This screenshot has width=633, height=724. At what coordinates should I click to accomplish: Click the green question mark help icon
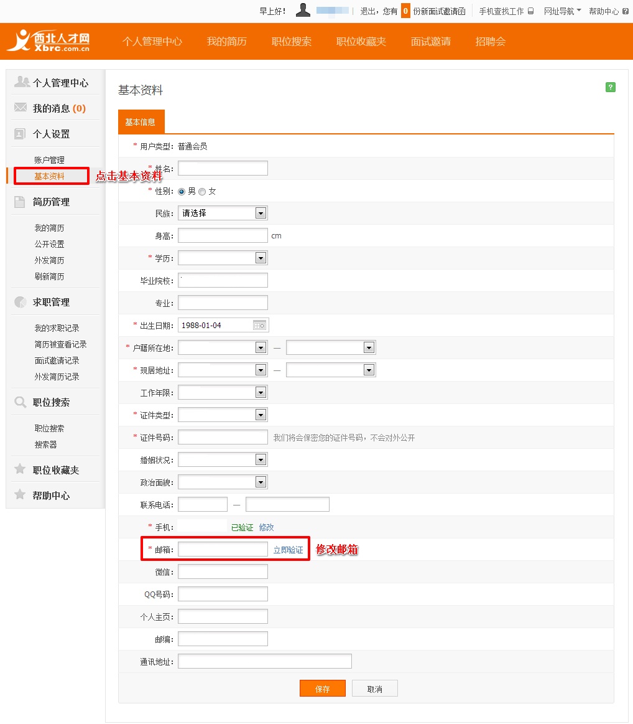pyautogui.click(x=610, y=87)
